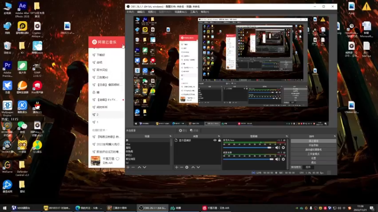Open the OBS Tools menu
The width and height of the screenshot is (378, 212).
pyautogui.click(x=194, y=12)
